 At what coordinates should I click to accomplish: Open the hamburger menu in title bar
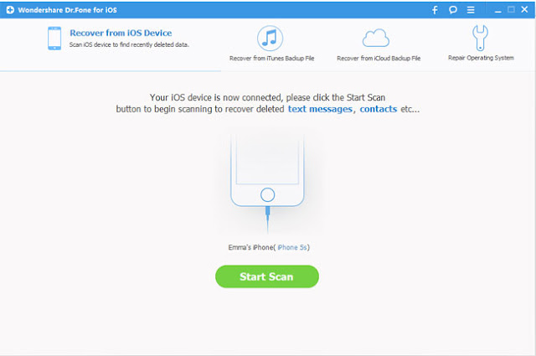coord(471,10)
